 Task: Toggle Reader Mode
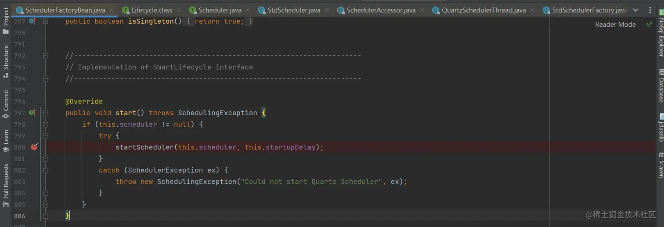615,25
